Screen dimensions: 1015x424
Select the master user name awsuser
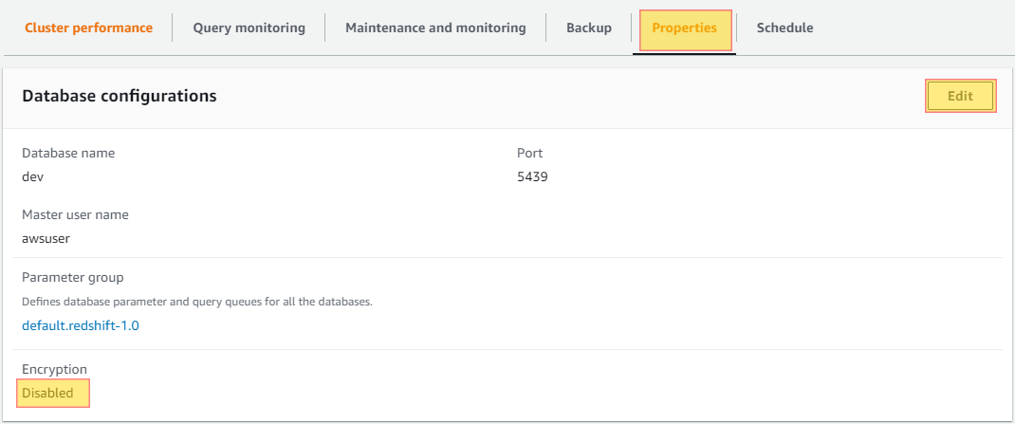click(x=46, y=238)
